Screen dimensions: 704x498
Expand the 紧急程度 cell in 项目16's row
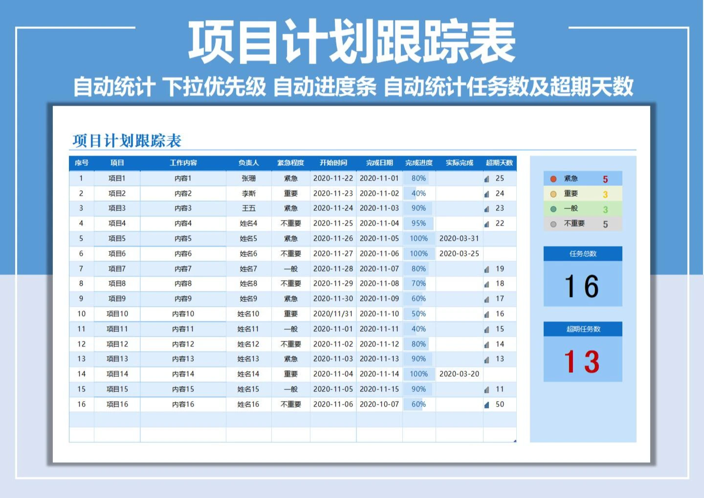pos(291,405)
